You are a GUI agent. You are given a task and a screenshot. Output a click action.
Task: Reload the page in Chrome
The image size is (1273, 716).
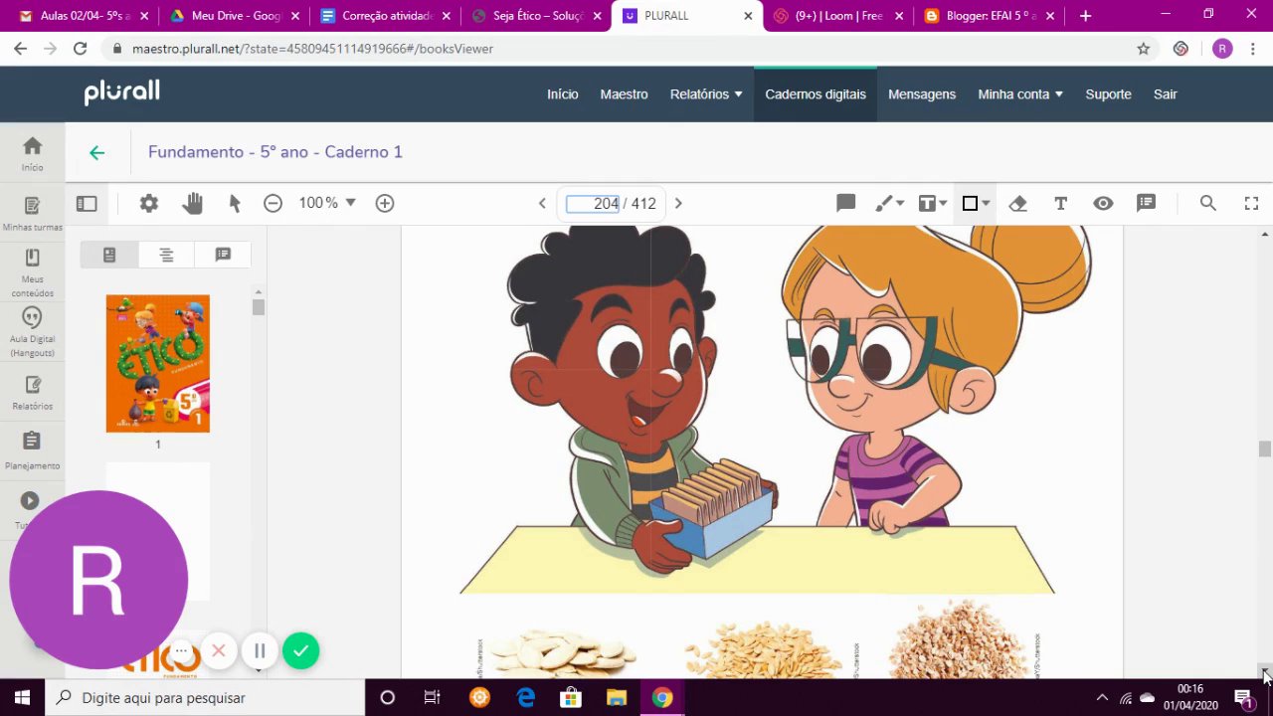pos(80,48)
